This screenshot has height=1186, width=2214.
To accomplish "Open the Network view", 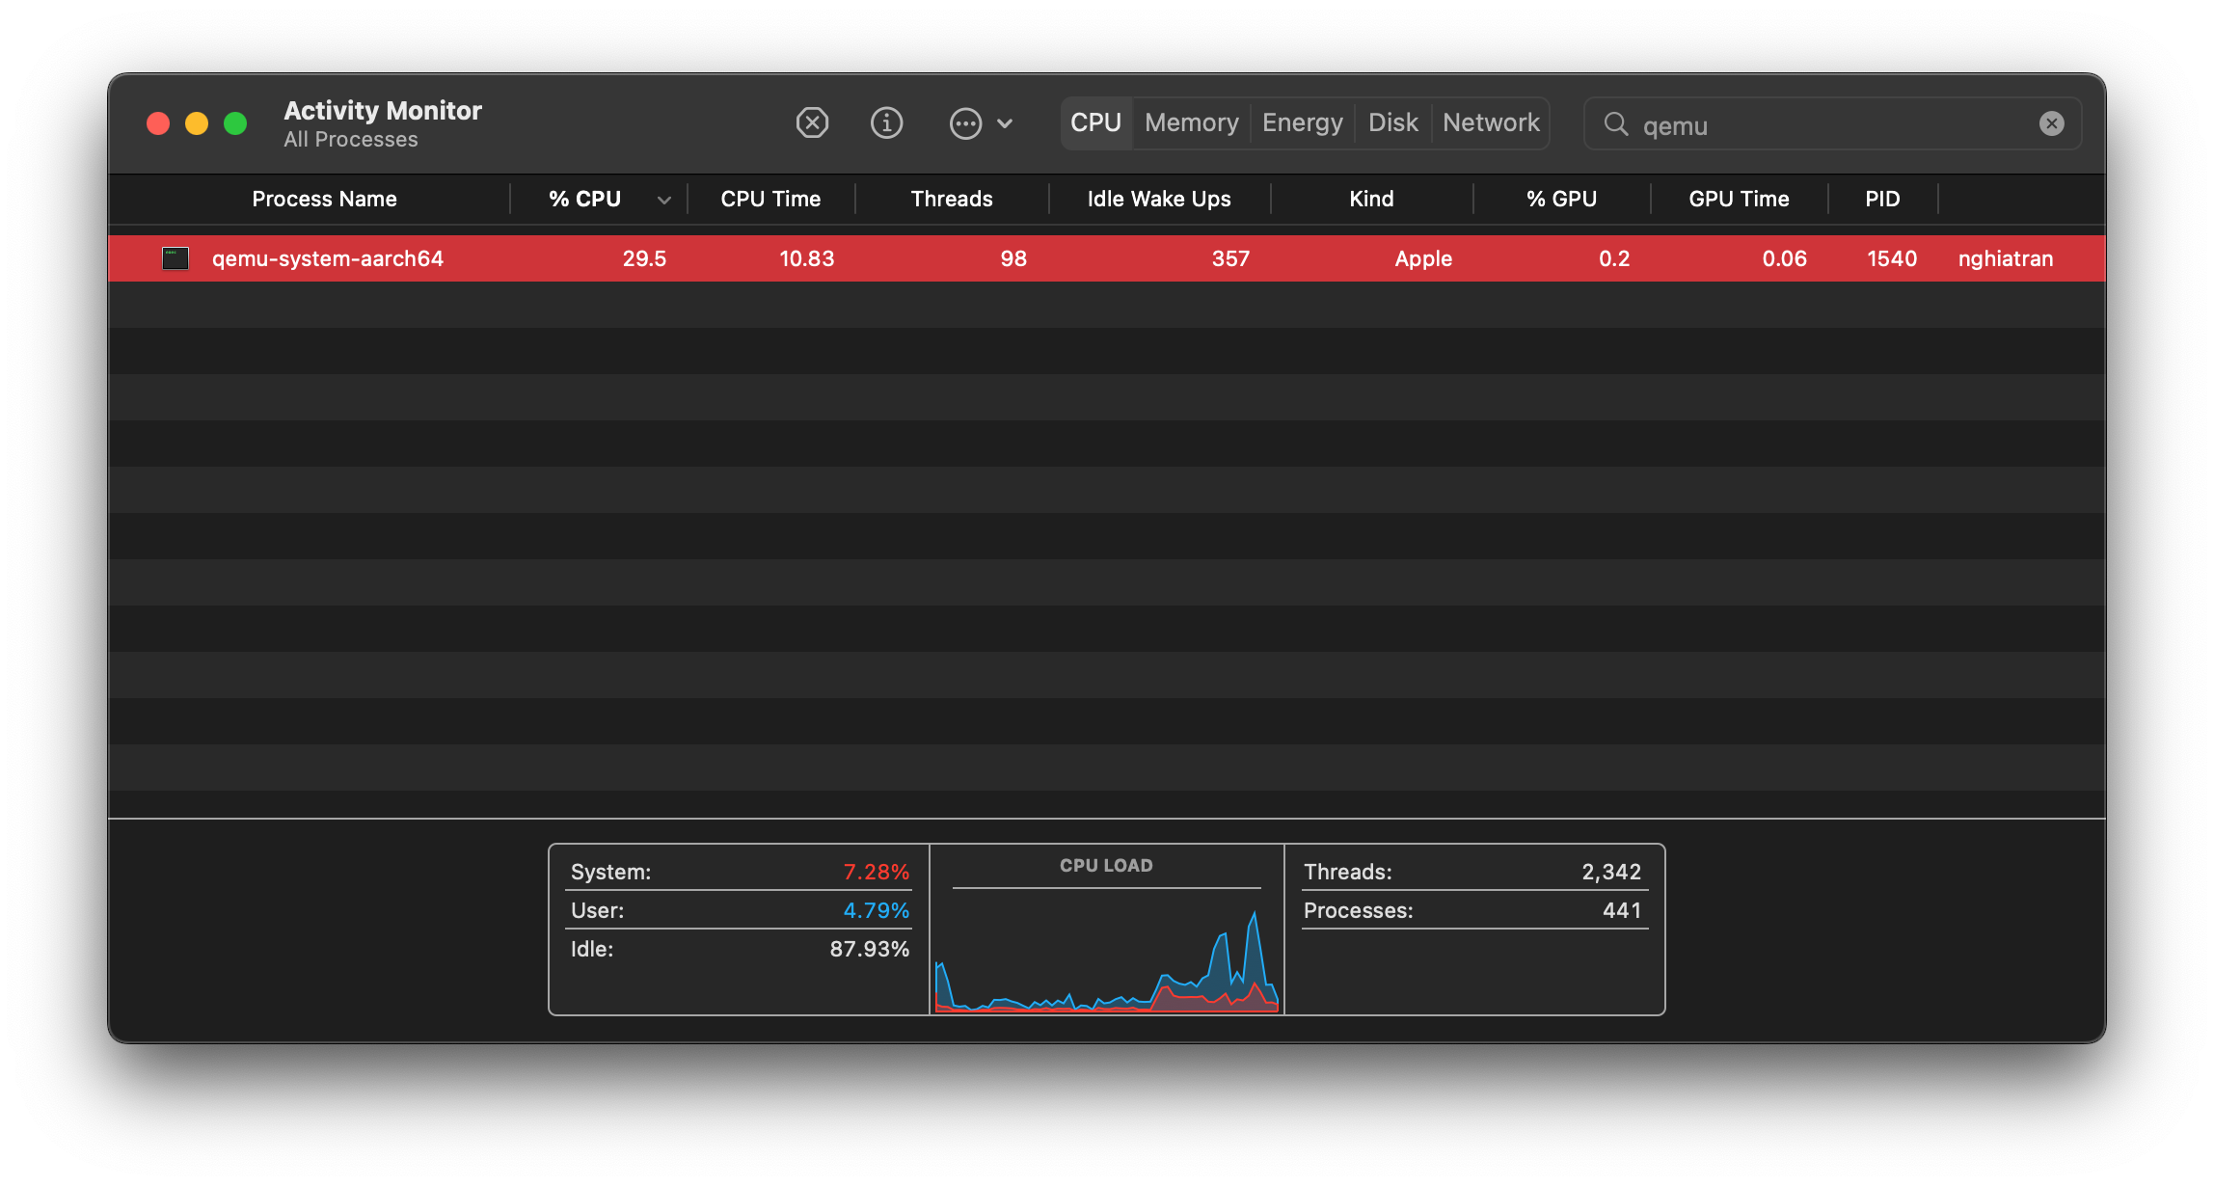I will pos(1491,122).
